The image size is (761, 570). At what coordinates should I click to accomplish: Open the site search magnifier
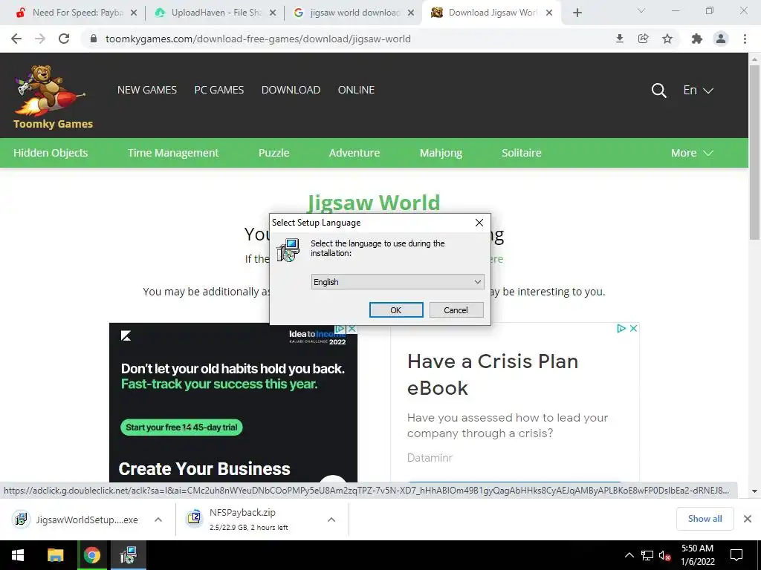[658, 90]
